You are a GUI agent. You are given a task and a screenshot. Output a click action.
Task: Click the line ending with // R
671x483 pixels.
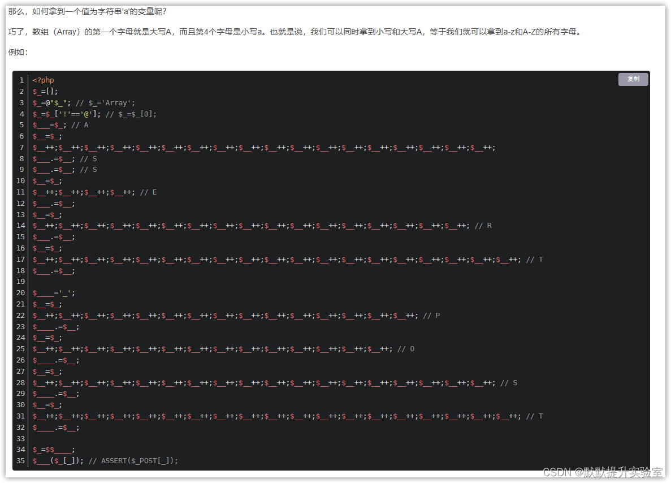tap(254, 226)
